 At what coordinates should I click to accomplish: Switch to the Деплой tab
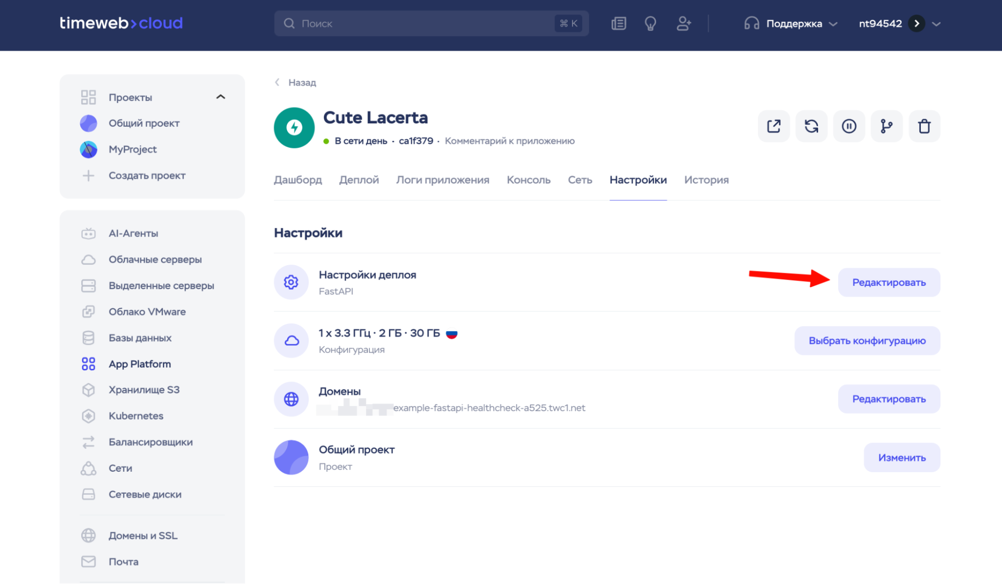(359, 180)
